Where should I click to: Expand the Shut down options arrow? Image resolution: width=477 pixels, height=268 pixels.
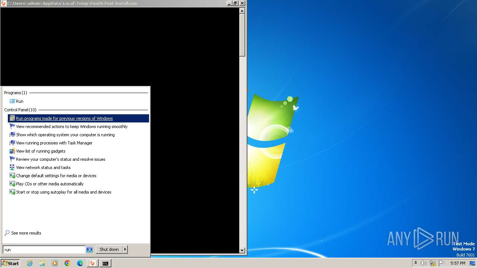[125, 249]
